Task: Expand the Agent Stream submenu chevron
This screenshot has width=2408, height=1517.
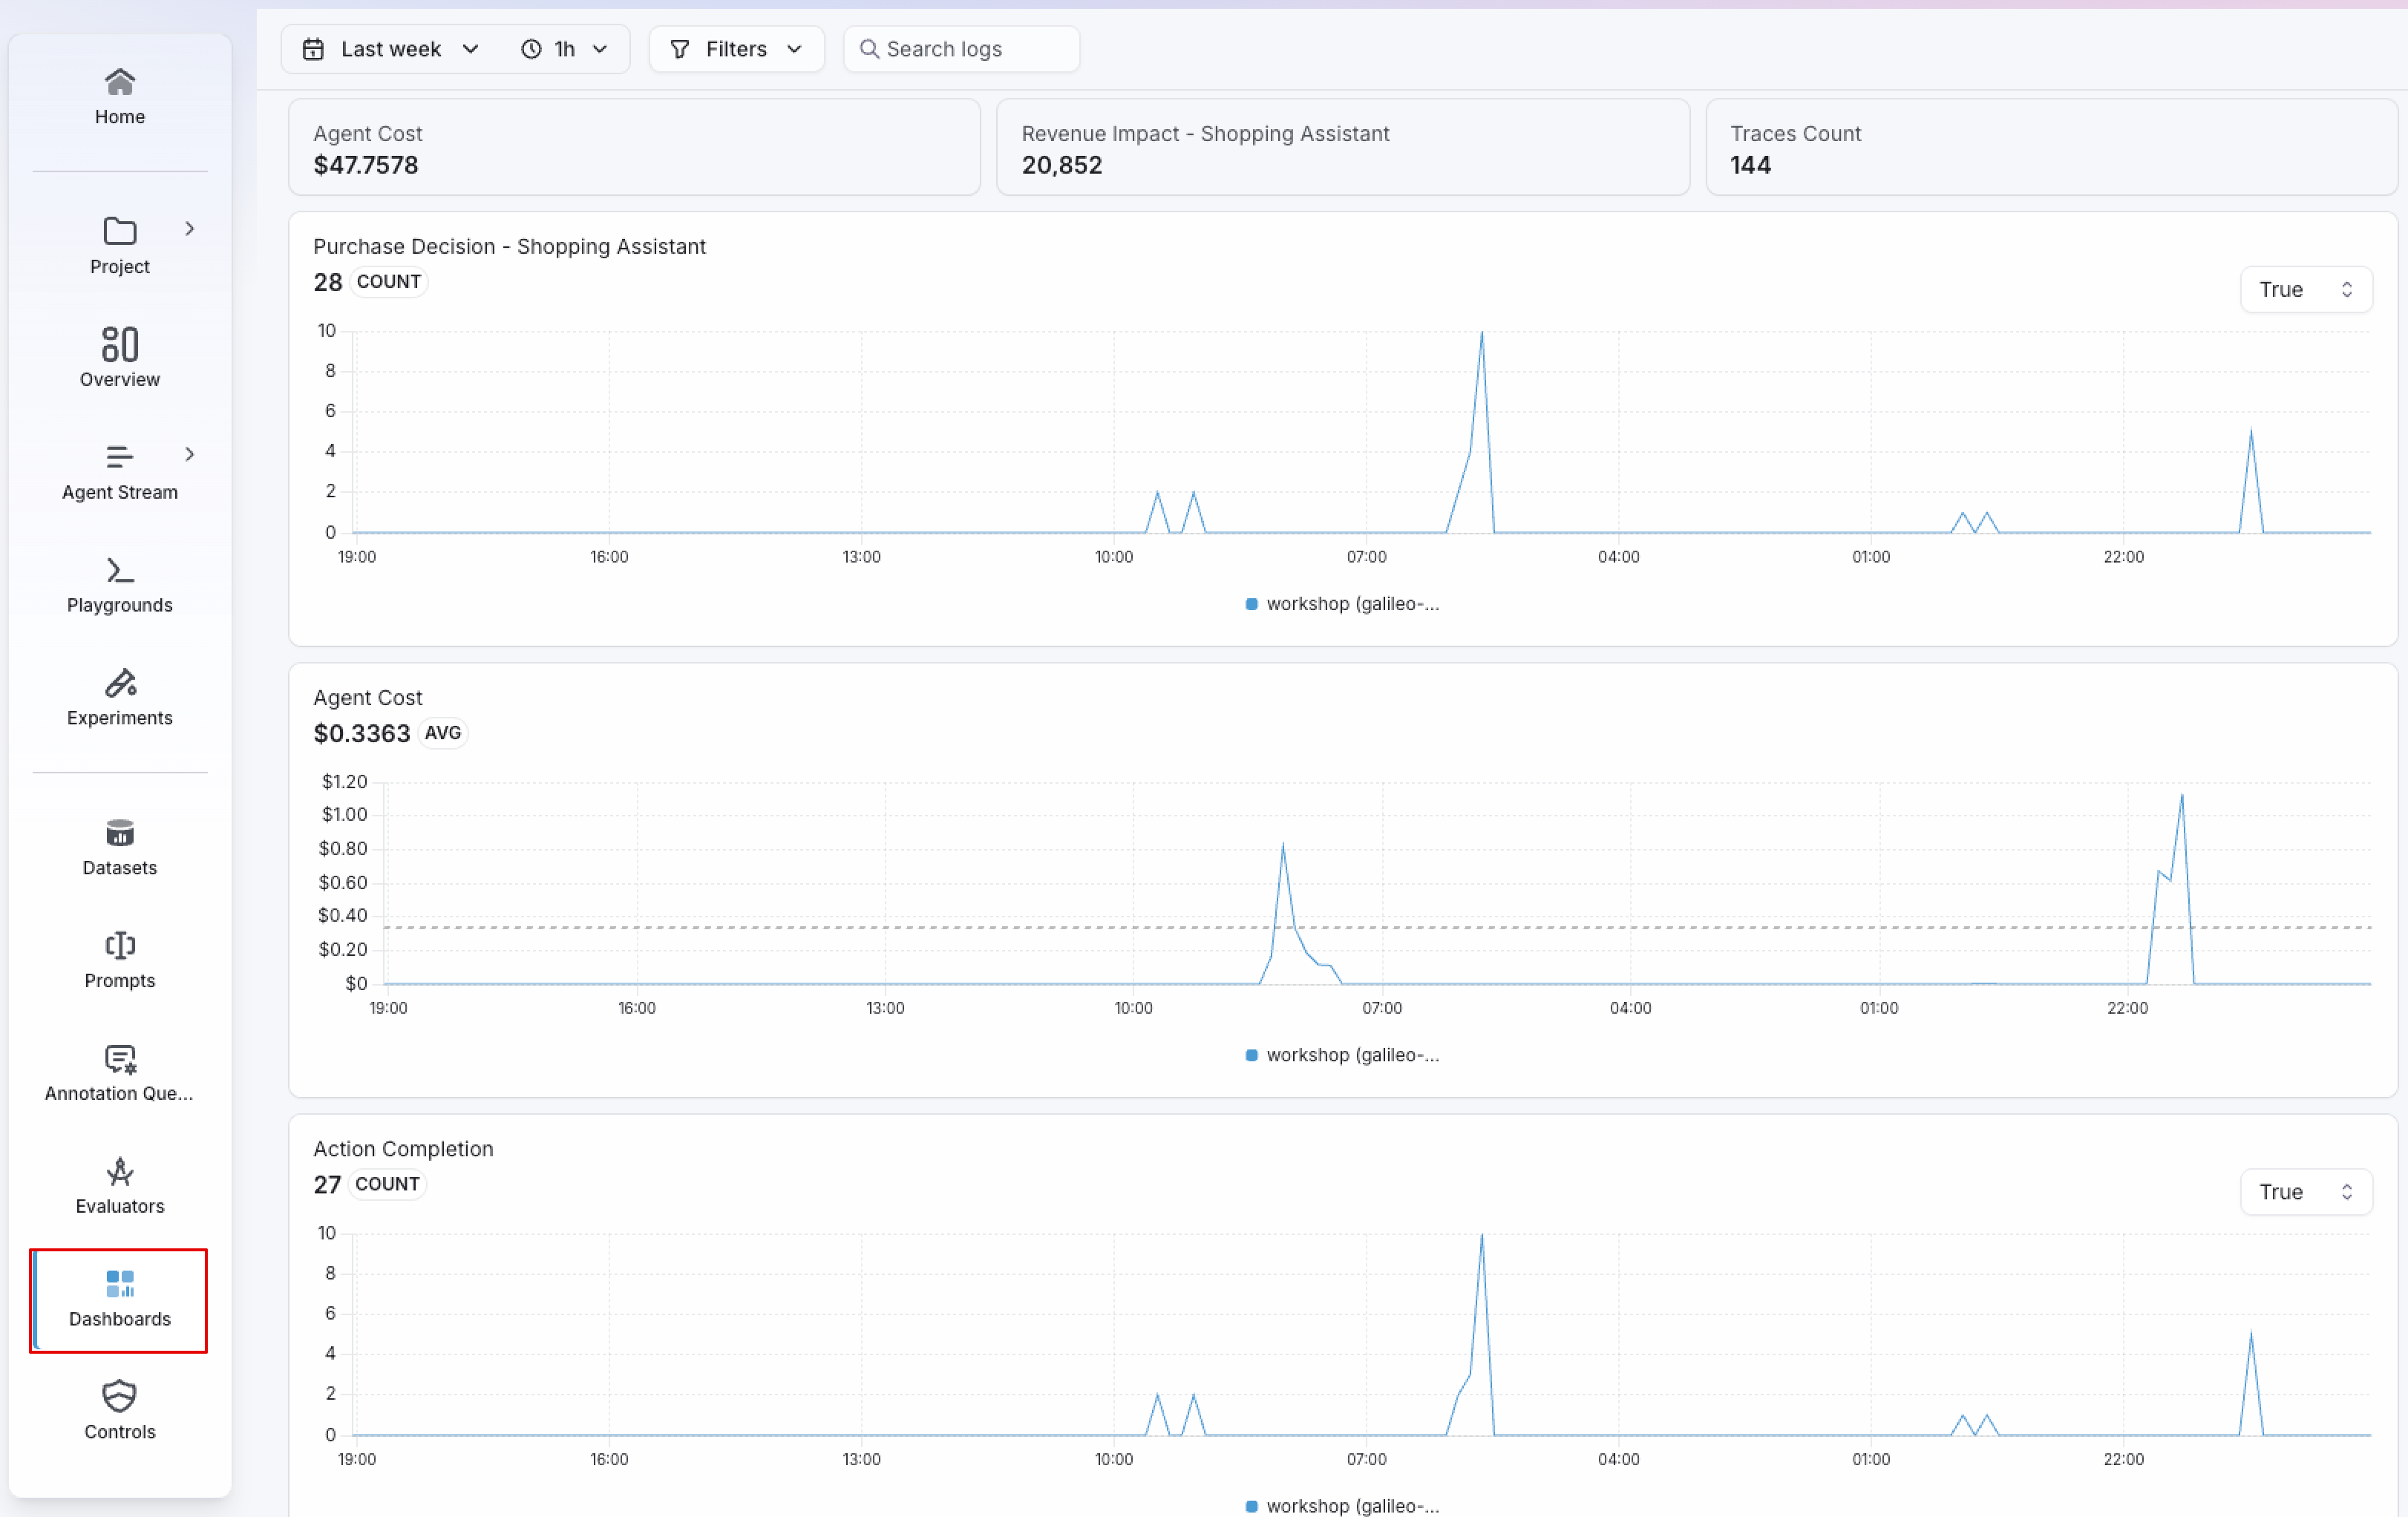Action: click(189, 454)
